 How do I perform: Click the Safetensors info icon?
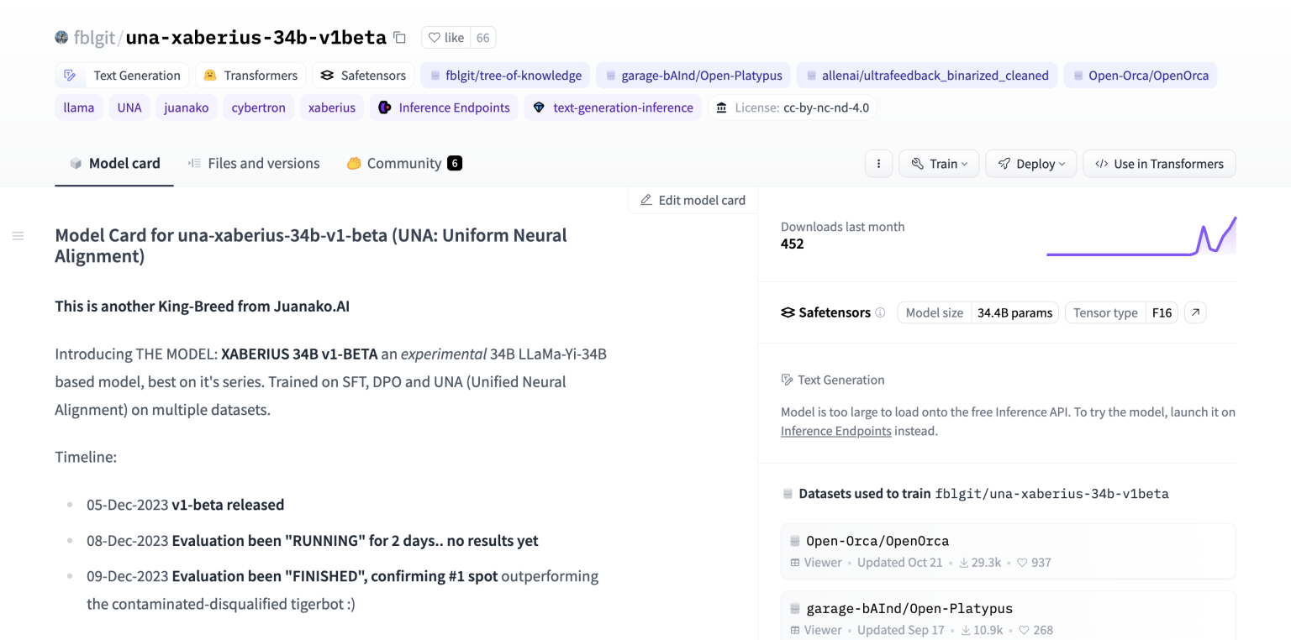click(x=880, y=312)
